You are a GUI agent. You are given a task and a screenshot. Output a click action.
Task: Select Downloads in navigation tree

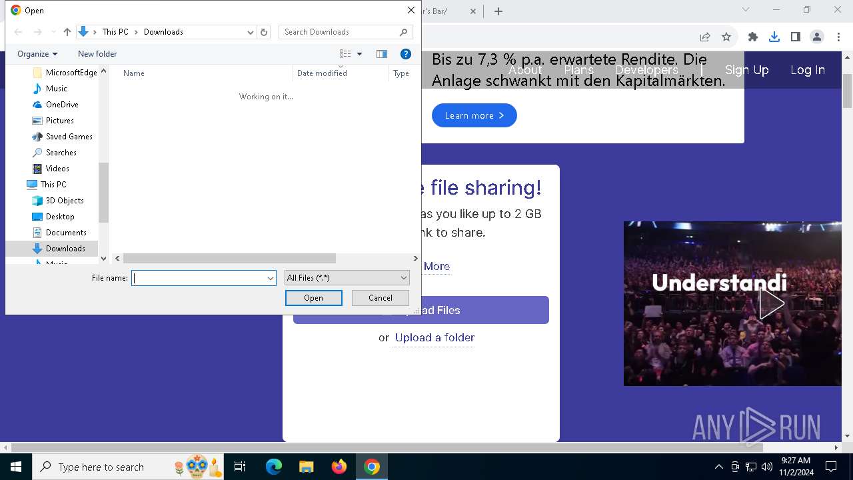(x=65, y=249)
